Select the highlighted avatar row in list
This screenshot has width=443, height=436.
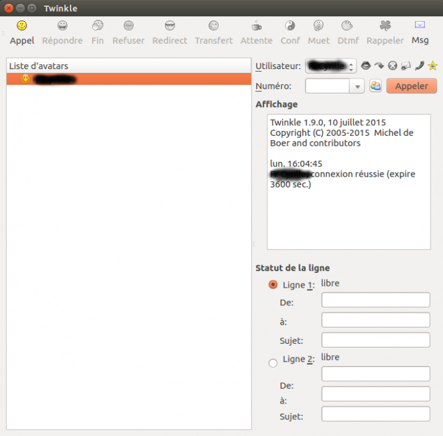[x=129, y=79]
